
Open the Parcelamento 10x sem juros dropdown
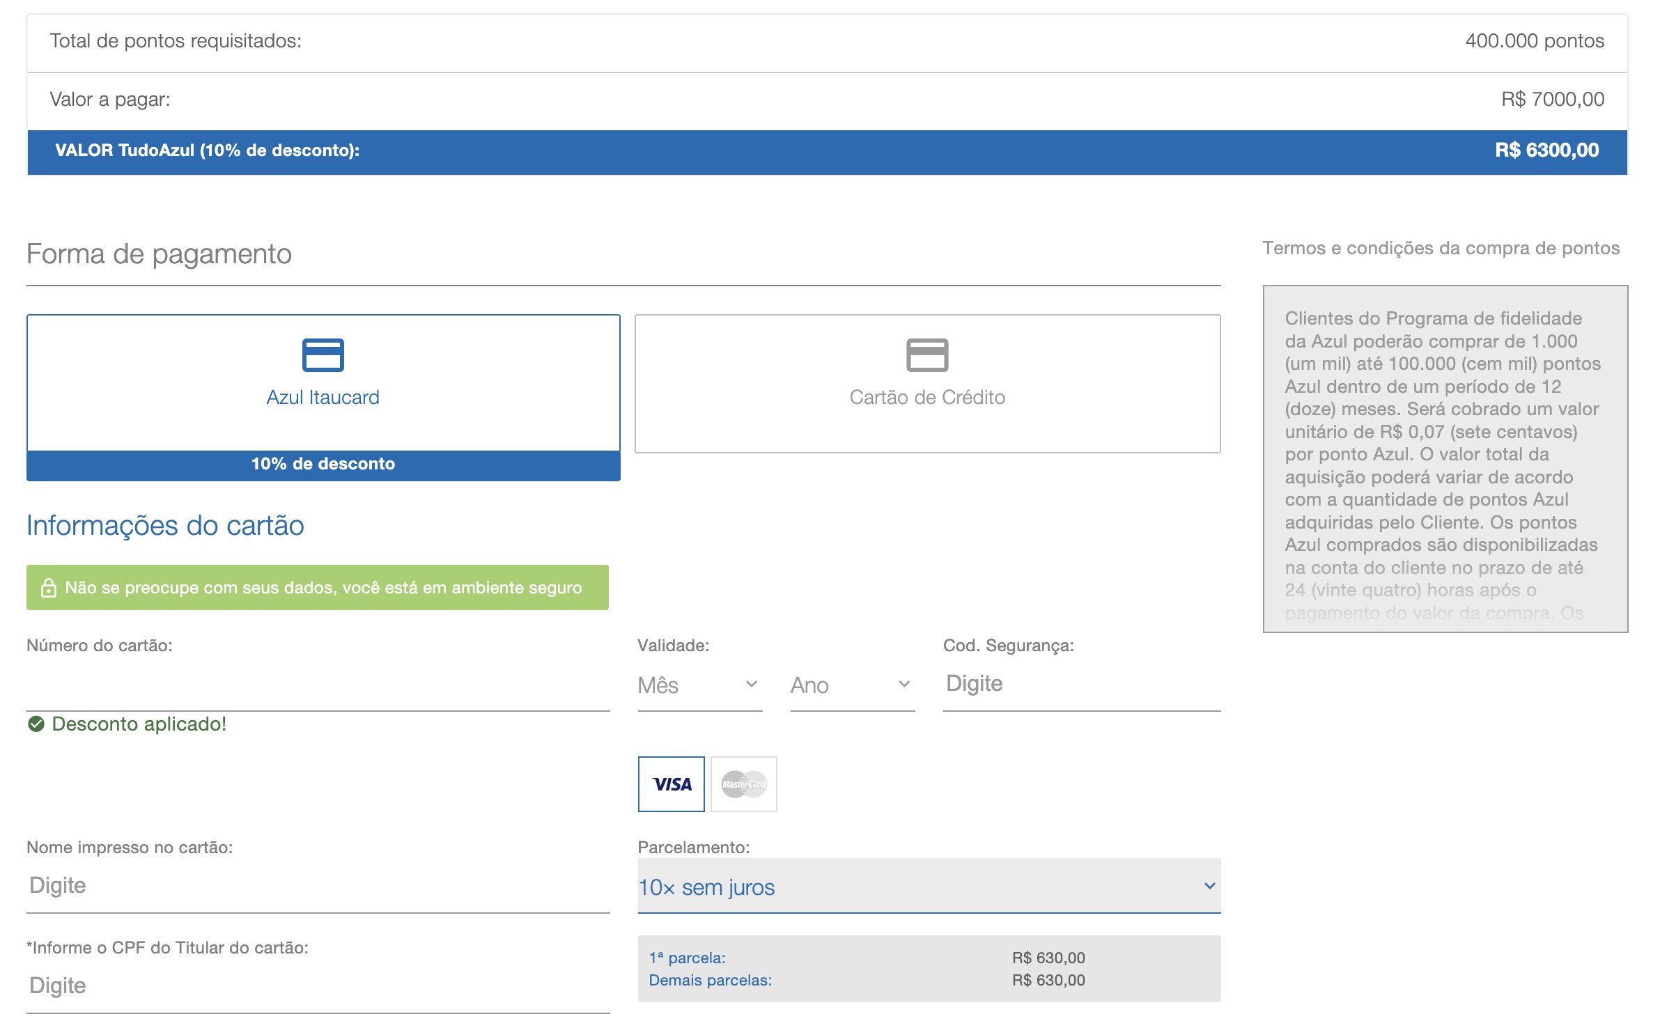click(x=929, y=886)
